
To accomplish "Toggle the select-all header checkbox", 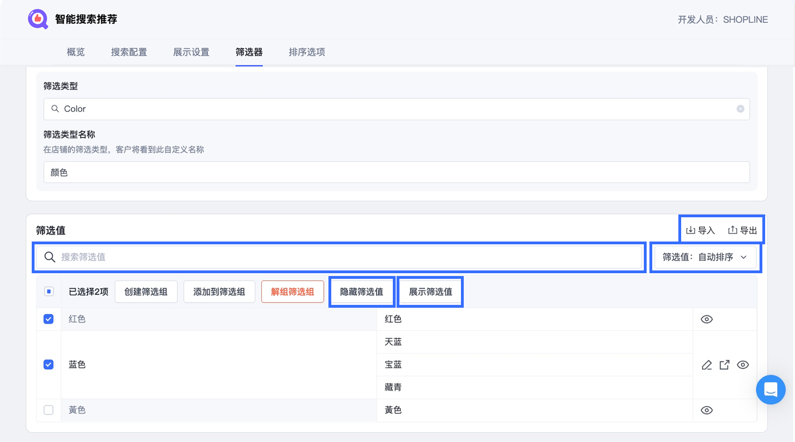I will click(49, 291).
